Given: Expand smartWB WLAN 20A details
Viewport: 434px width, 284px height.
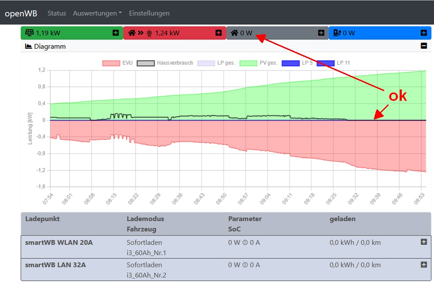Looking at the screenshot, I should pyautogui.click(x=423, y=242).
